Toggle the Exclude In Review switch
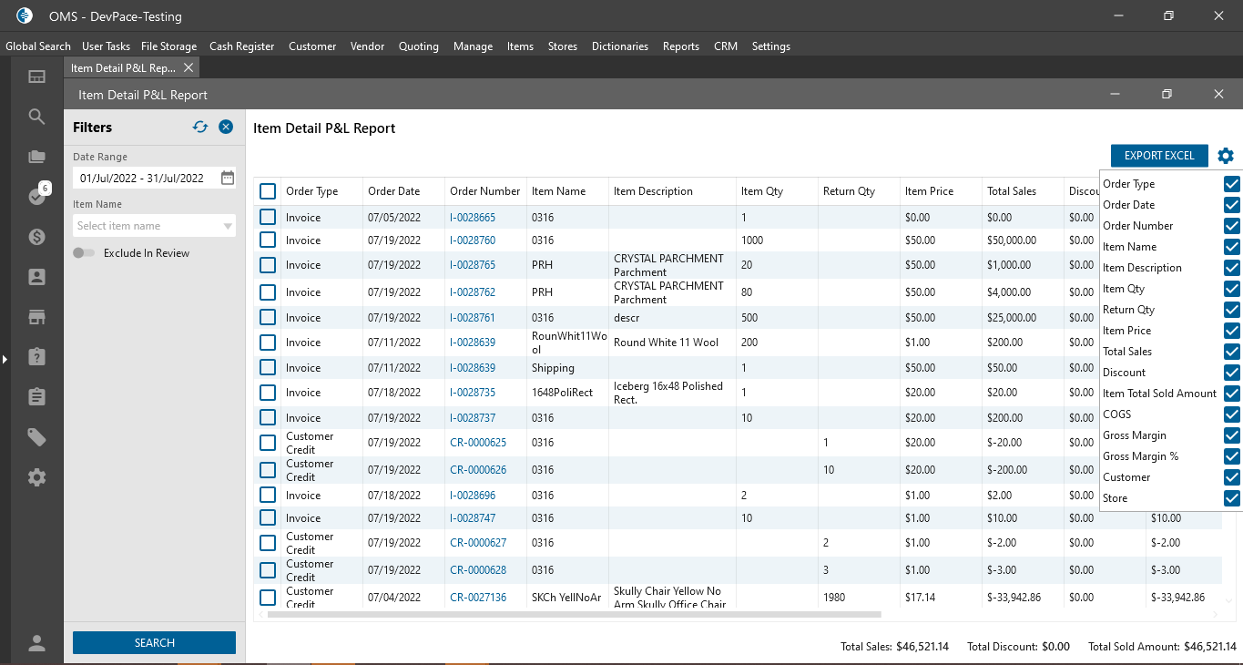Screen dimensions: 1243x665 (x=84, y=253)
